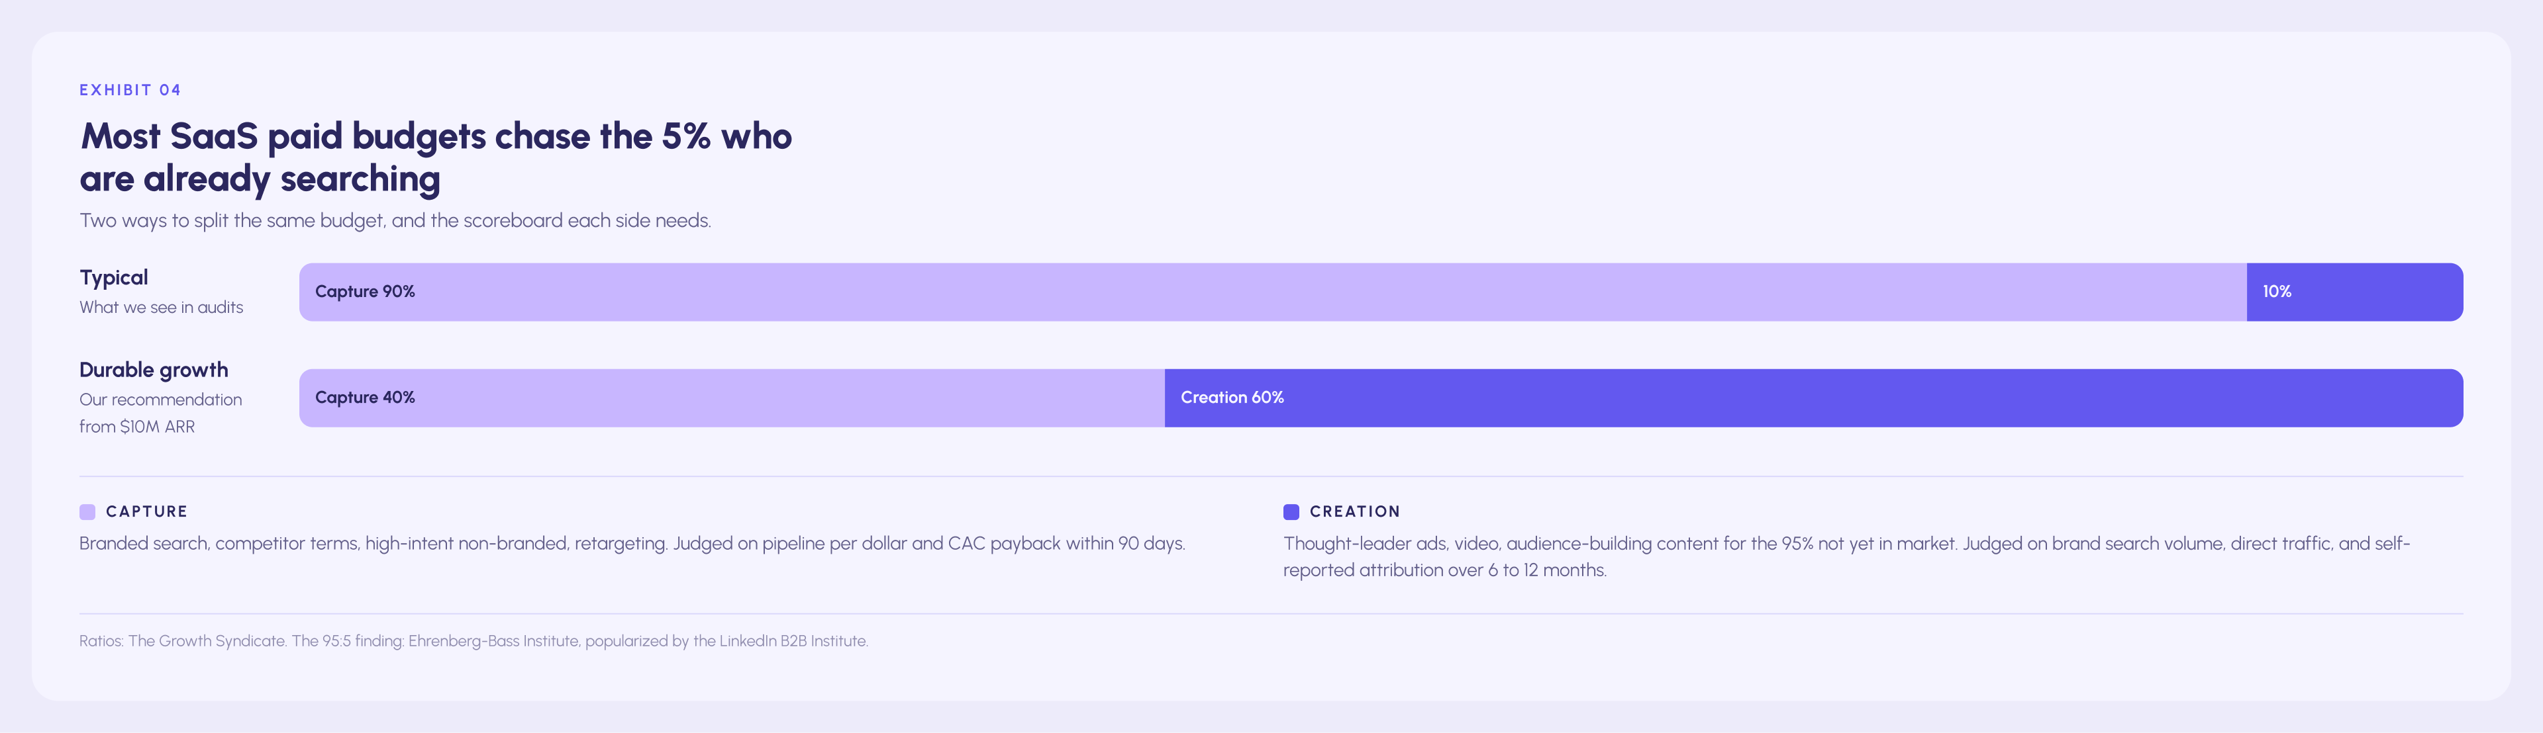
Task: Select the 10% creation bar segment
Action: coord(2354,292)
